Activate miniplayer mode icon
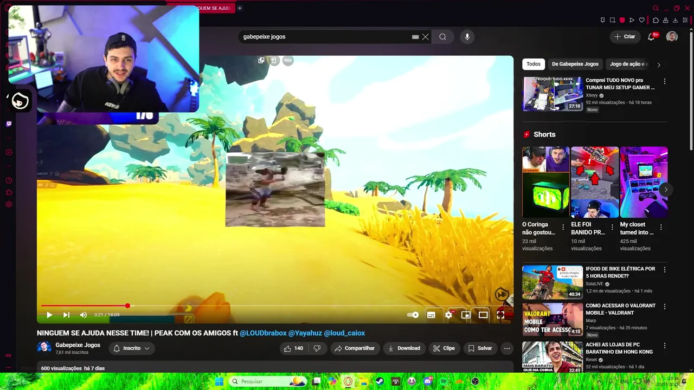This screenshot has width=694, height=390. [466, 315]
